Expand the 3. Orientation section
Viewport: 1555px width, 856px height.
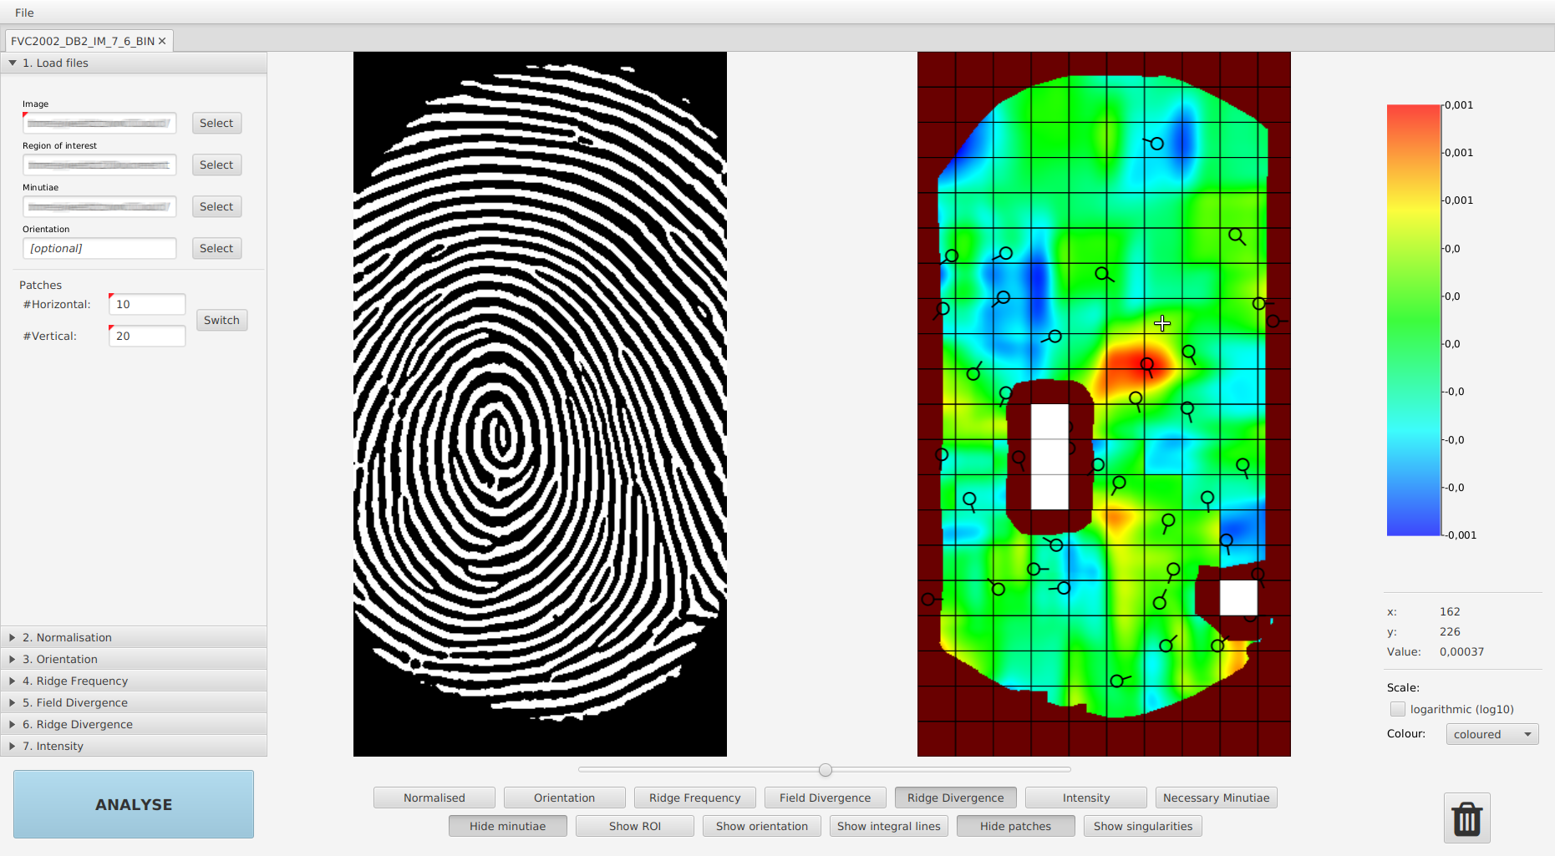(x=134, y=659)
